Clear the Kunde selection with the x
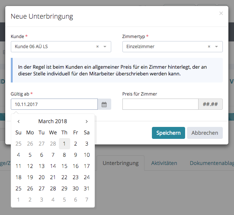 click(x=97, y=47)
